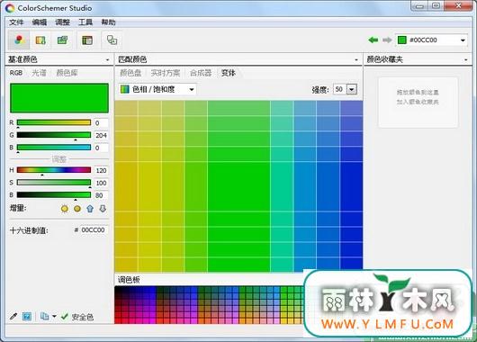
Task: Click the G value field showing 204
Action: point(101,135)
